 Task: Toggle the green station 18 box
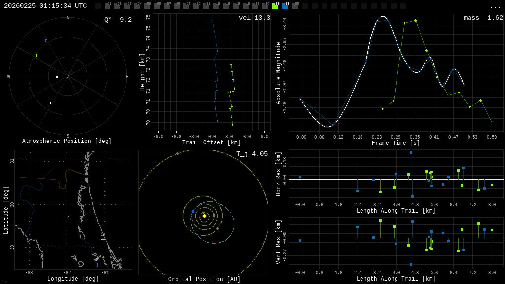click(x=275, y=6)
